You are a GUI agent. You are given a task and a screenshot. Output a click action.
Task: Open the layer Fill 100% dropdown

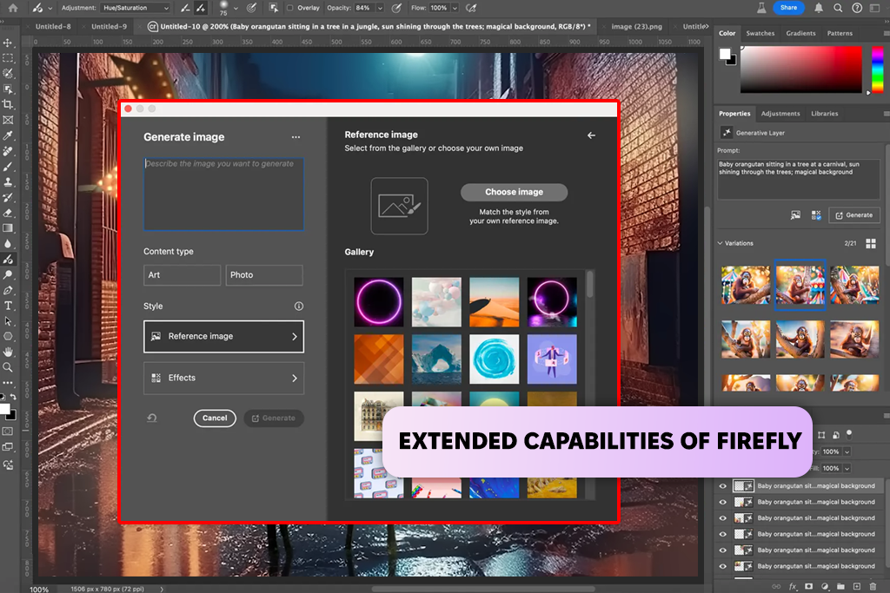[847, 468]
